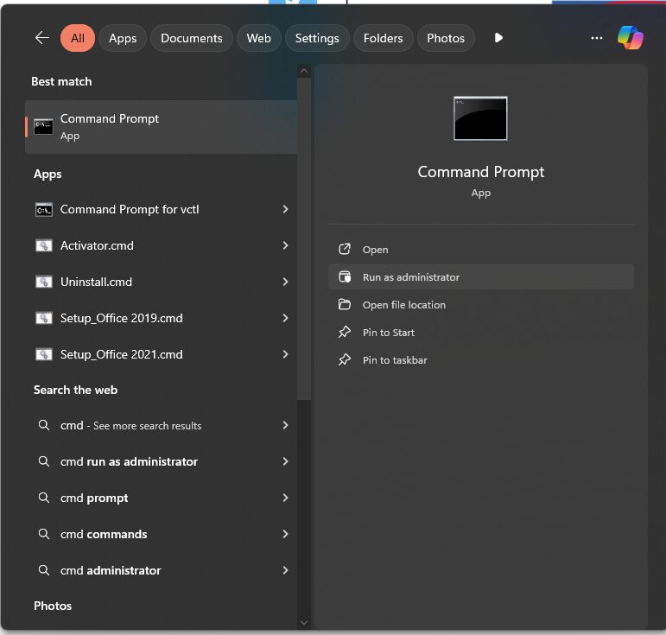Open the Command Prompt best match result
This screenshot has height=635, width=666.
[161, 127]
